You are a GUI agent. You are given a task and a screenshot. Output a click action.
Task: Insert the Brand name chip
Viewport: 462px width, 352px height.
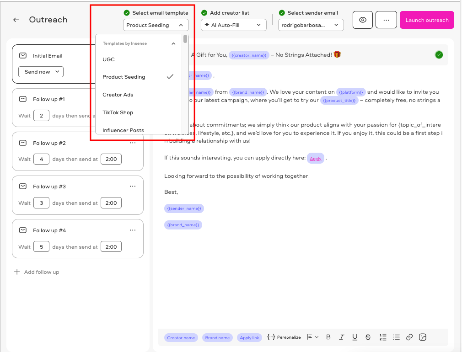(217, 337)
